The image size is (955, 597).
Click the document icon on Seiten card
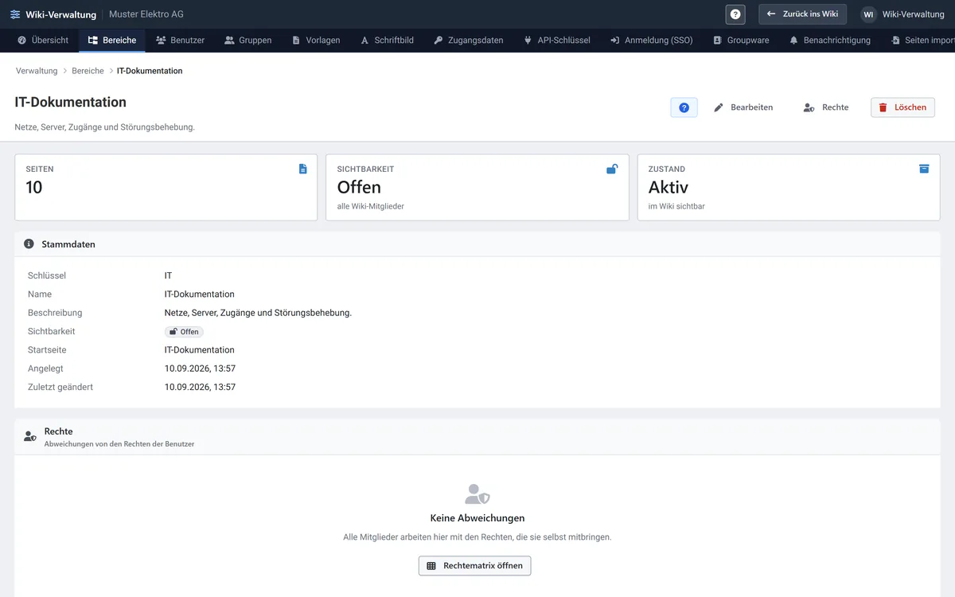(302, 169)
